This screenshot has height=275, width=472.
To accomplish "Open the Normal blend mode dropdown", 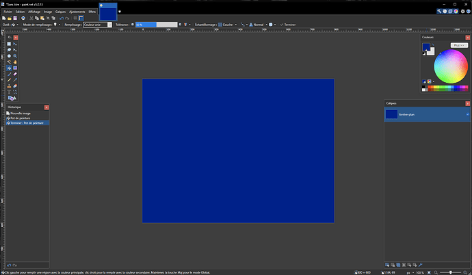I will tap(259, 25).
